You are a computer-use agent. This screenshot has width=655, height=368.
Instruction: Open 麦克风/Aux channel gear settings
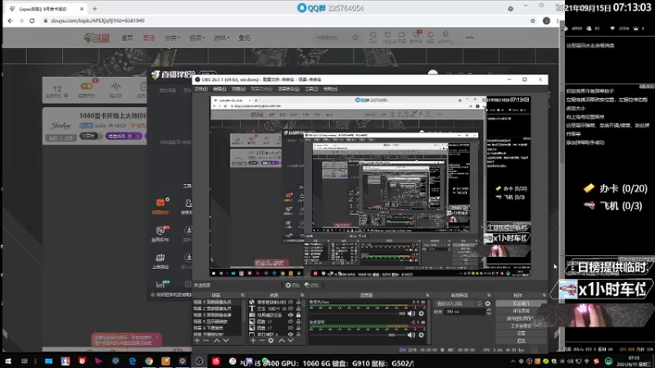pos(422,313)
